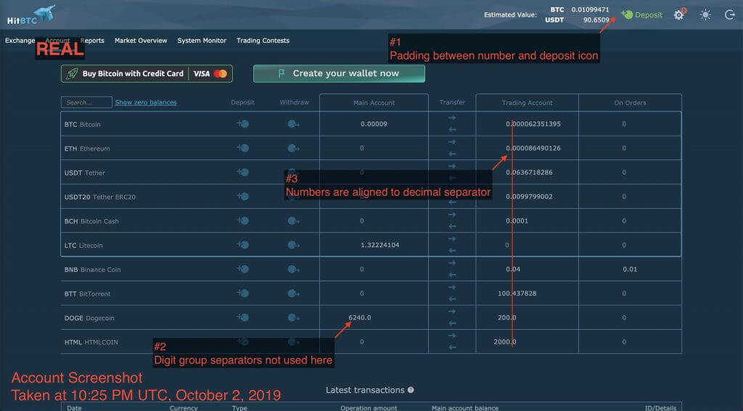Click the estimated BTC value 0.01099471
Screen dimensions: 743x411
[590, 9]
